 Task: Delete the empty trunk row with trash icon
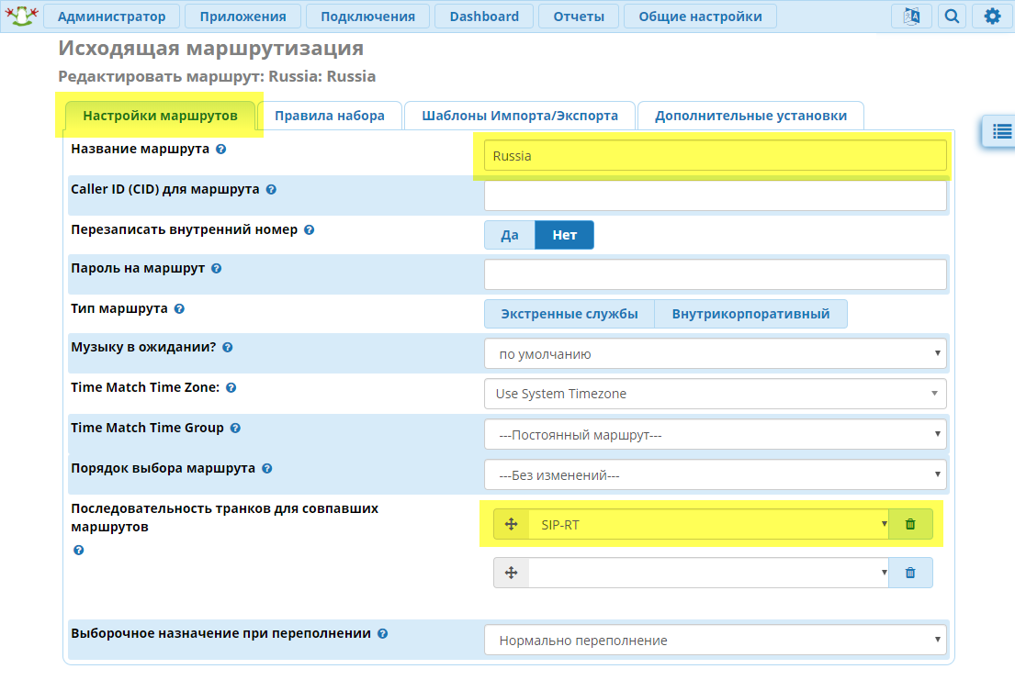pos(910,573)
